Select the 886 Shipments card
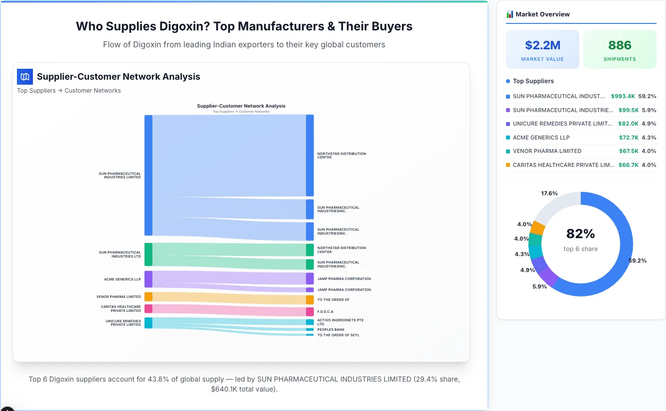Viewport: 666px width, 411px height. 620,49
